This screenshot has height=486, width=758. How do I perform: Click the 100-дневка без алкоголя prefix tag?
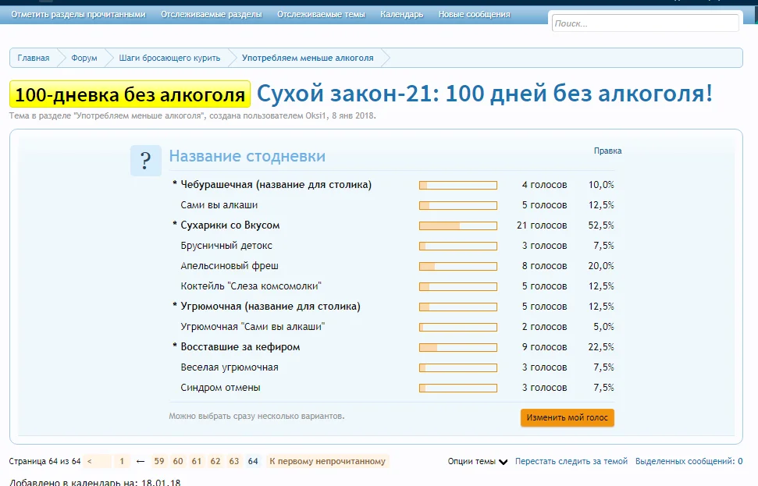click(130, 94)
